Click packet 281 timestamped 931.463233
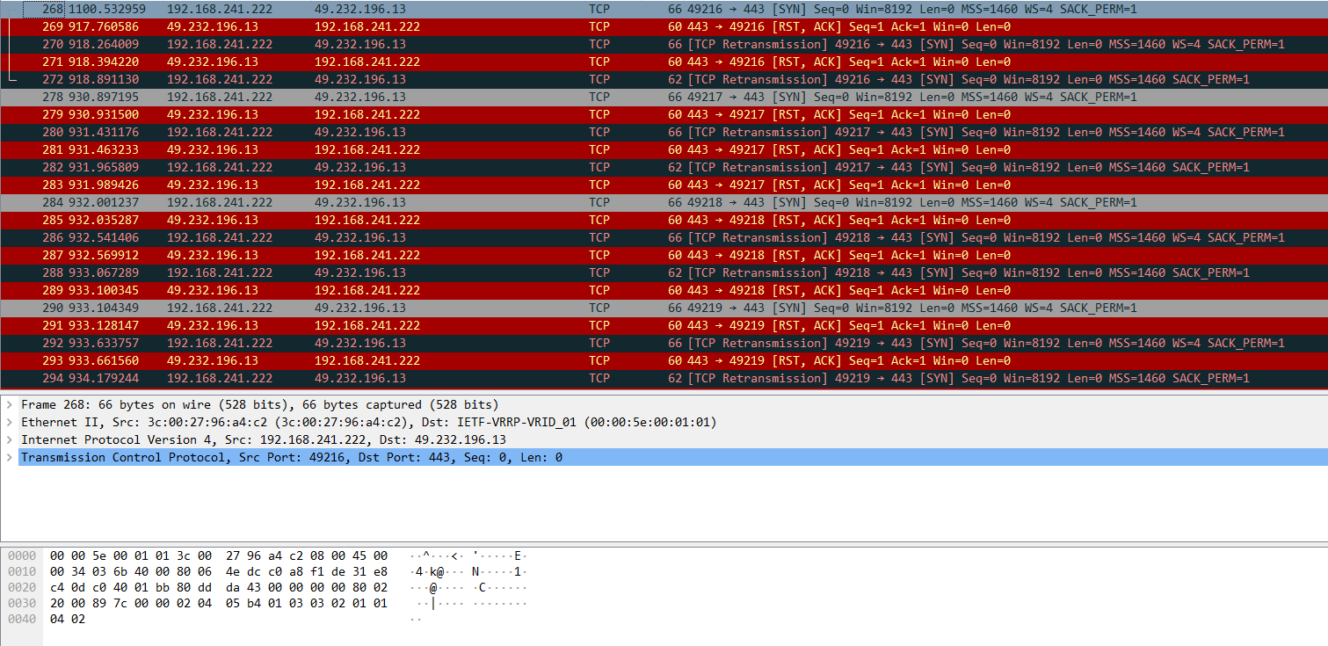 664,149
